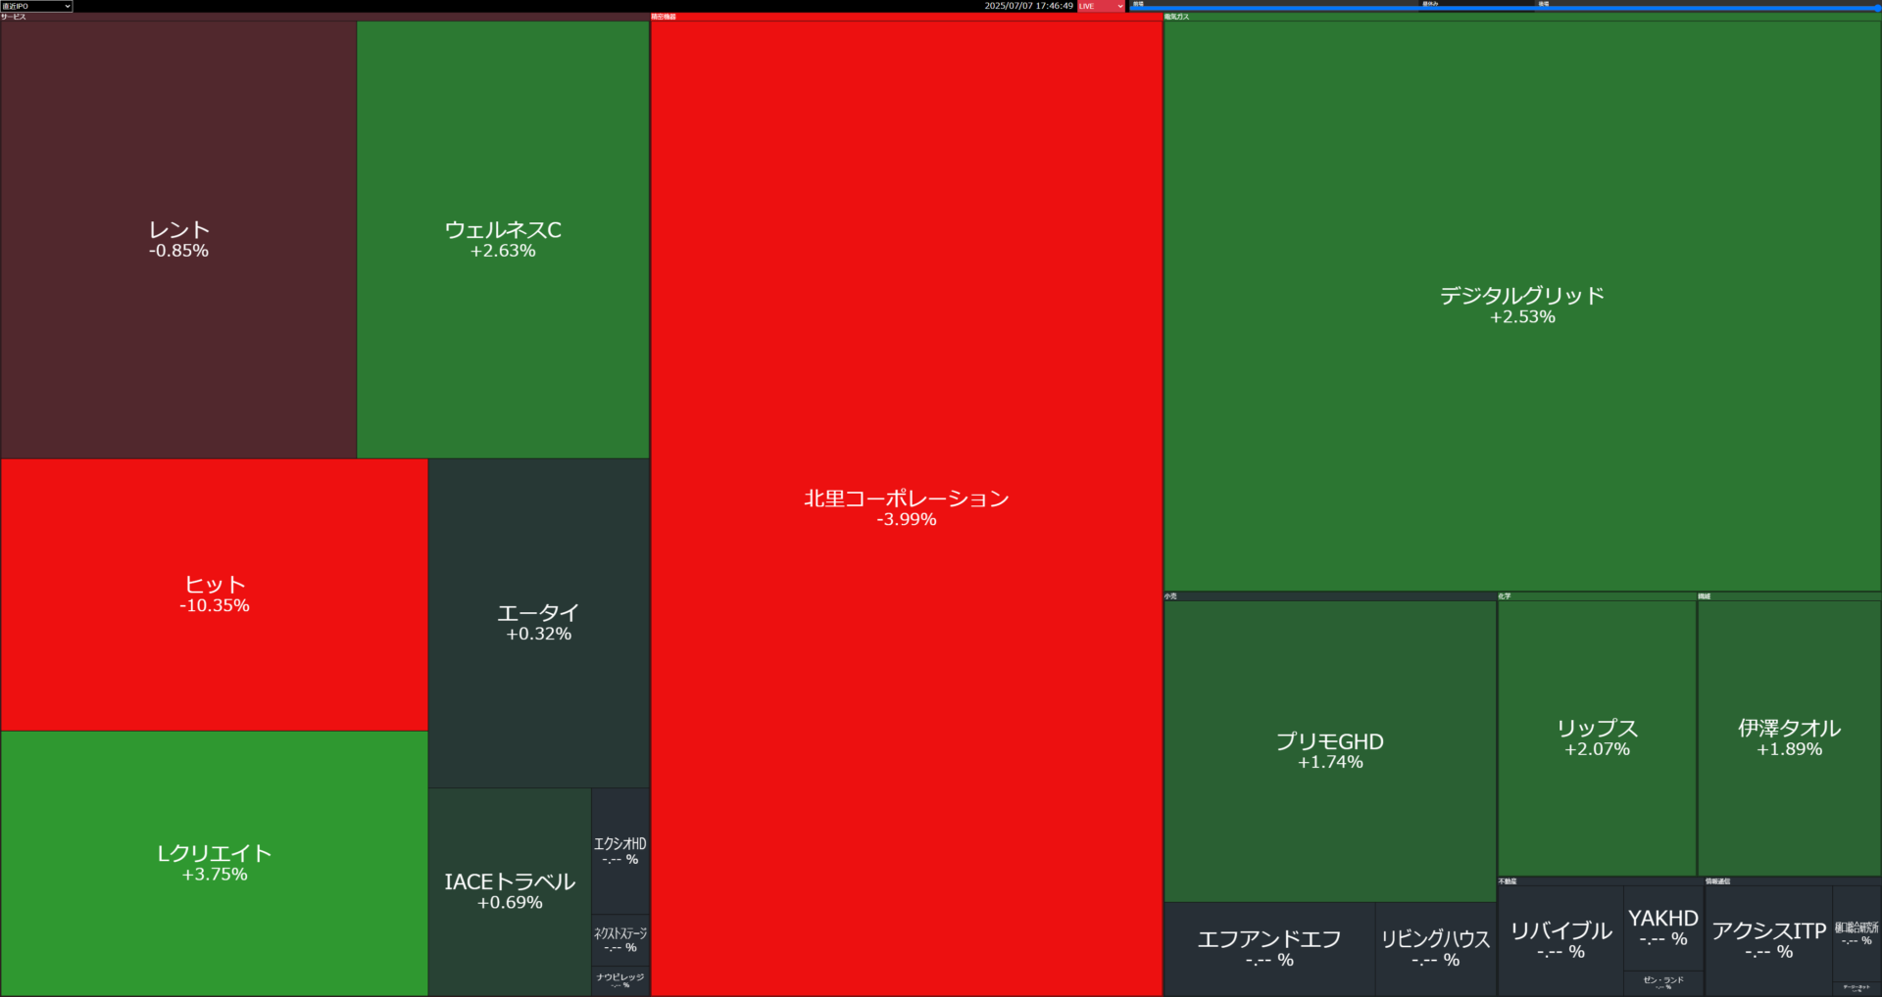Select the 伊澤タオル tile
Viewport: 1882px width, 997px height.
tap(1789, 737)
